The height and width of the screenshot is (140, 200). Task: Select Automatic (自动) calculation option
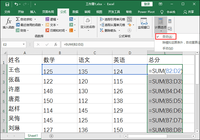167,37
